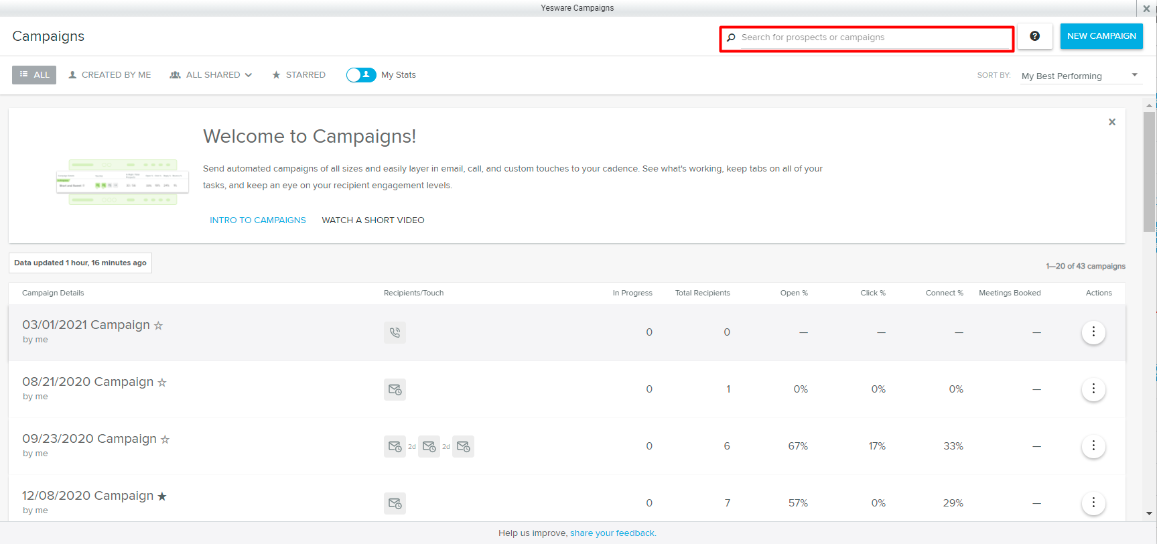1157x544 pixels.
Task: Star the 03/01/2021 Campaign
Action: [x=158, y=326]
